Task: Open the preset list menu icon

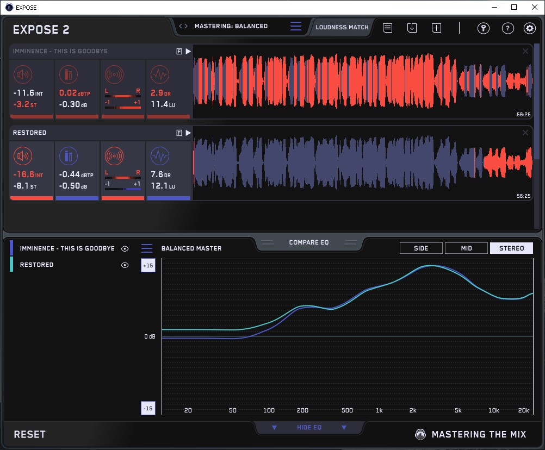Action: (296, 26)
